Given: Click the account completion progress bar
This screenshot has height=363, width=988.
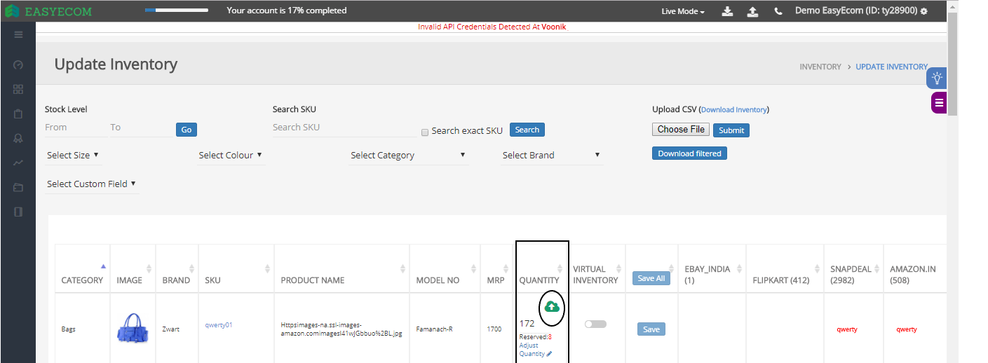Looking at the screenshot, I should click(176, 11).
